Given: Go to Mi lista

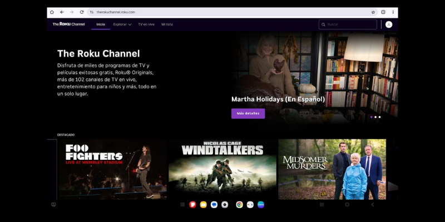Looking at the screenshot, I should click(x=167, y=24).
